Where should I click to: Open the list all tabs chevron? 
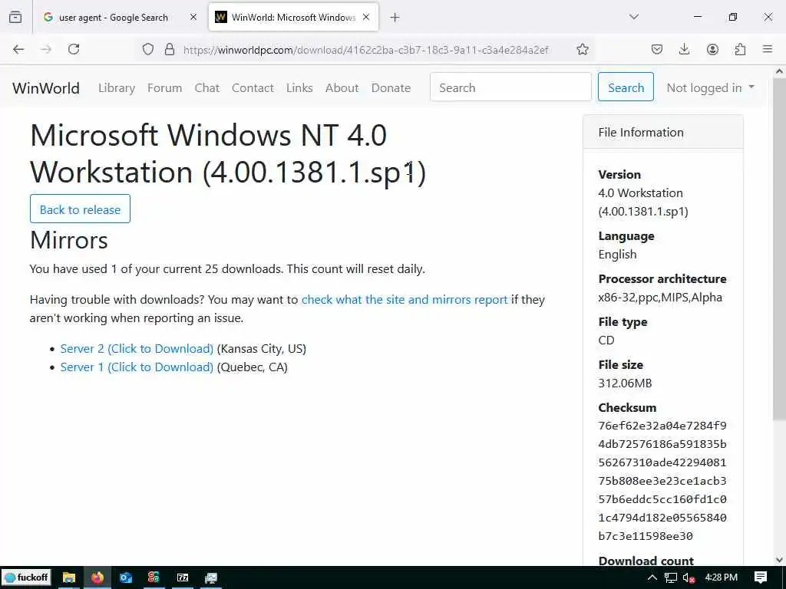634,17
